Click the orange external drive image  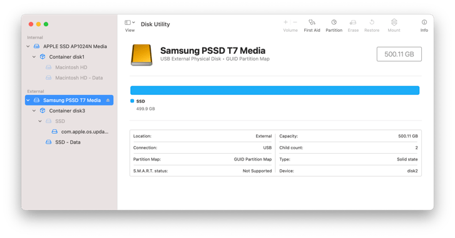[141, 55]
